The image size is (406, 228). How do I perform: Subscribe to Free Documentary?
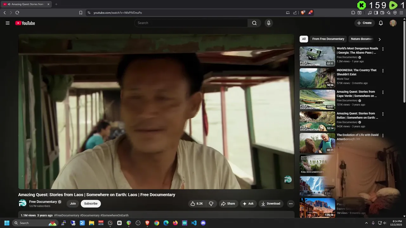coord(91,204)
